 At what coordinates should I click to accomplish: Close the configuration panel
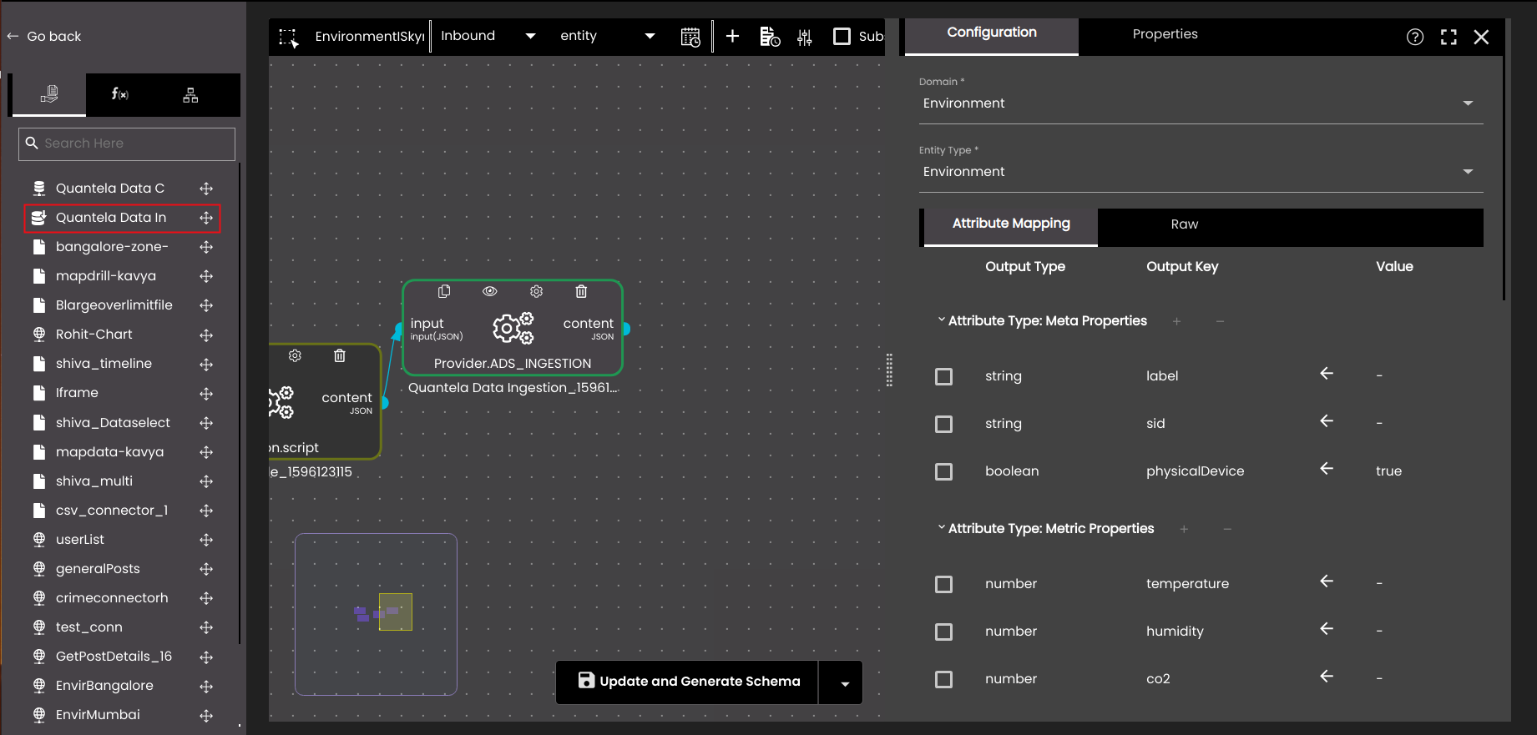tap(1481, 37)
